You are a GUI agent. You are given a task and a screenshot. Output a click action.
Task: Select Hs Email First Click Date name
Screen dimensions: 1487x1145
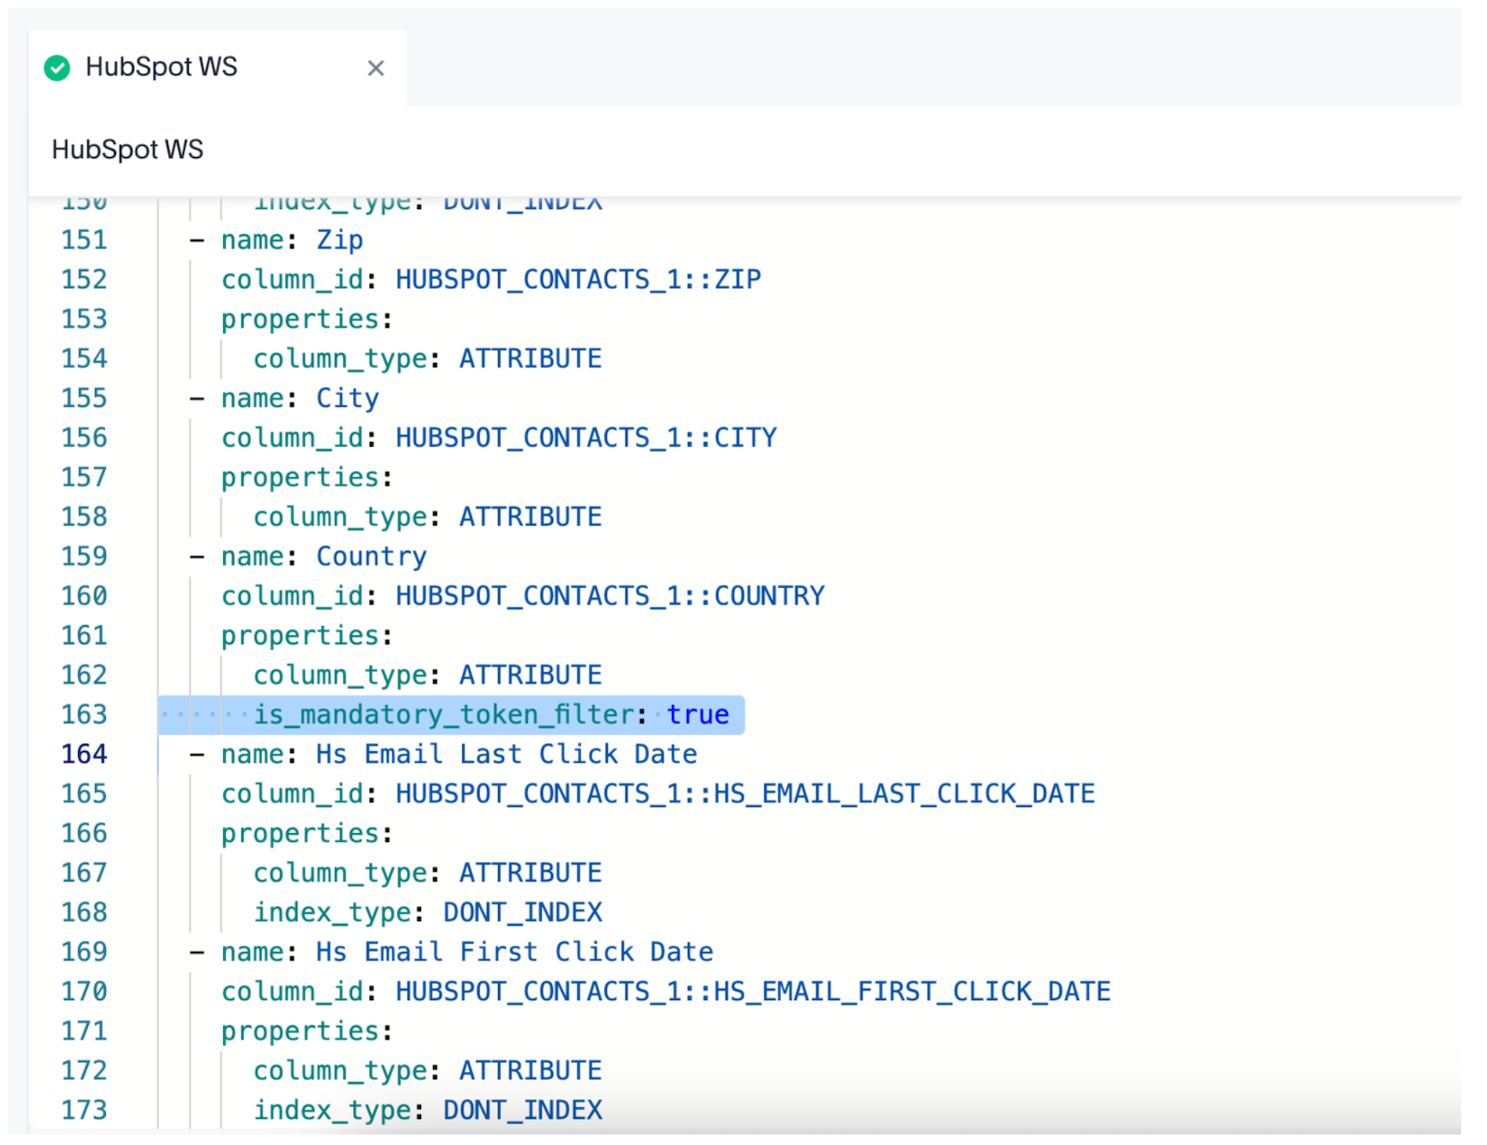click(512, 951)
